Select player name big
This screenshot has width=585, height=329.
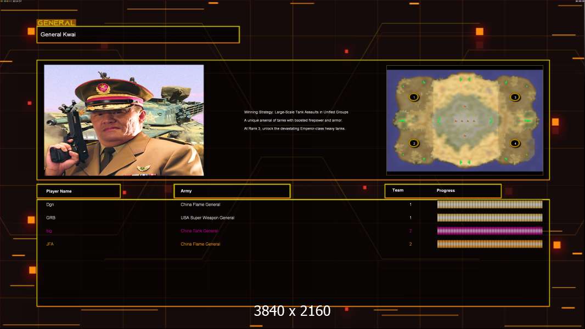[49, 231]
